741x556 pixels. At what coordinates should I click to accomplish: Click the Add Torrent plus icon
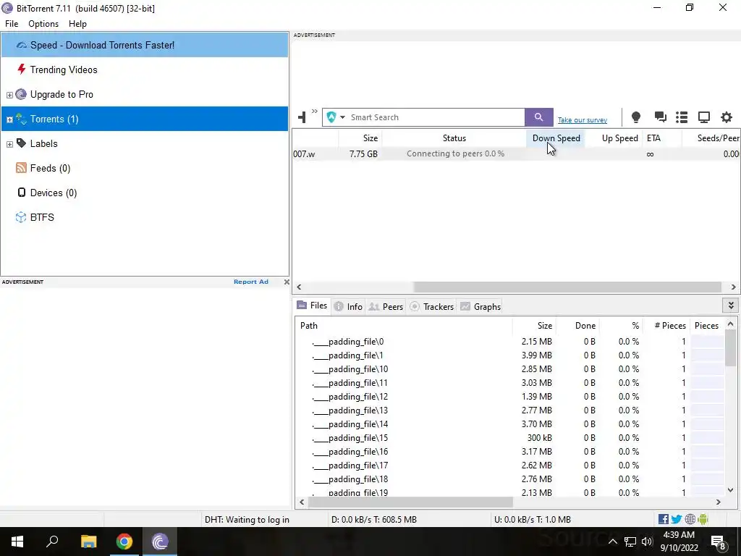[302, 117]
